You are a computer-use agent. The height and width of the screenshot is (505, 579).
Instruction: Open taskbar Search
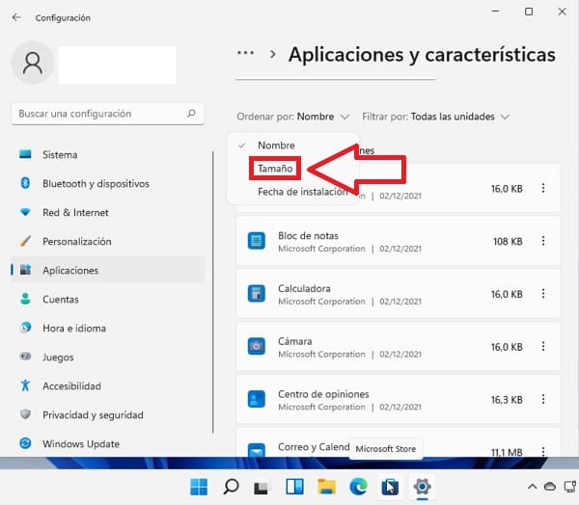232,487
